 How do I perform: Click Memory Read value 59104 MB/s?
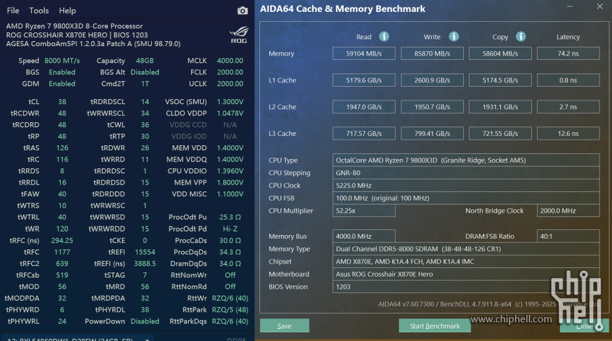[364, 54]
